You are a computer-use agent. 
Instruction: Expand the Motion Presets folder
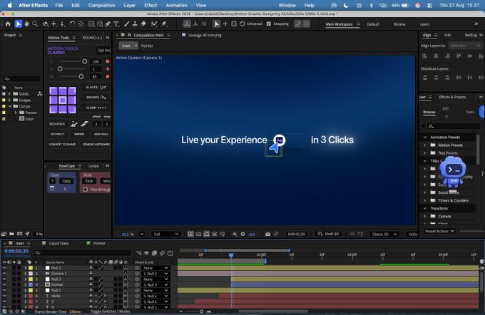tap(424, 145)
